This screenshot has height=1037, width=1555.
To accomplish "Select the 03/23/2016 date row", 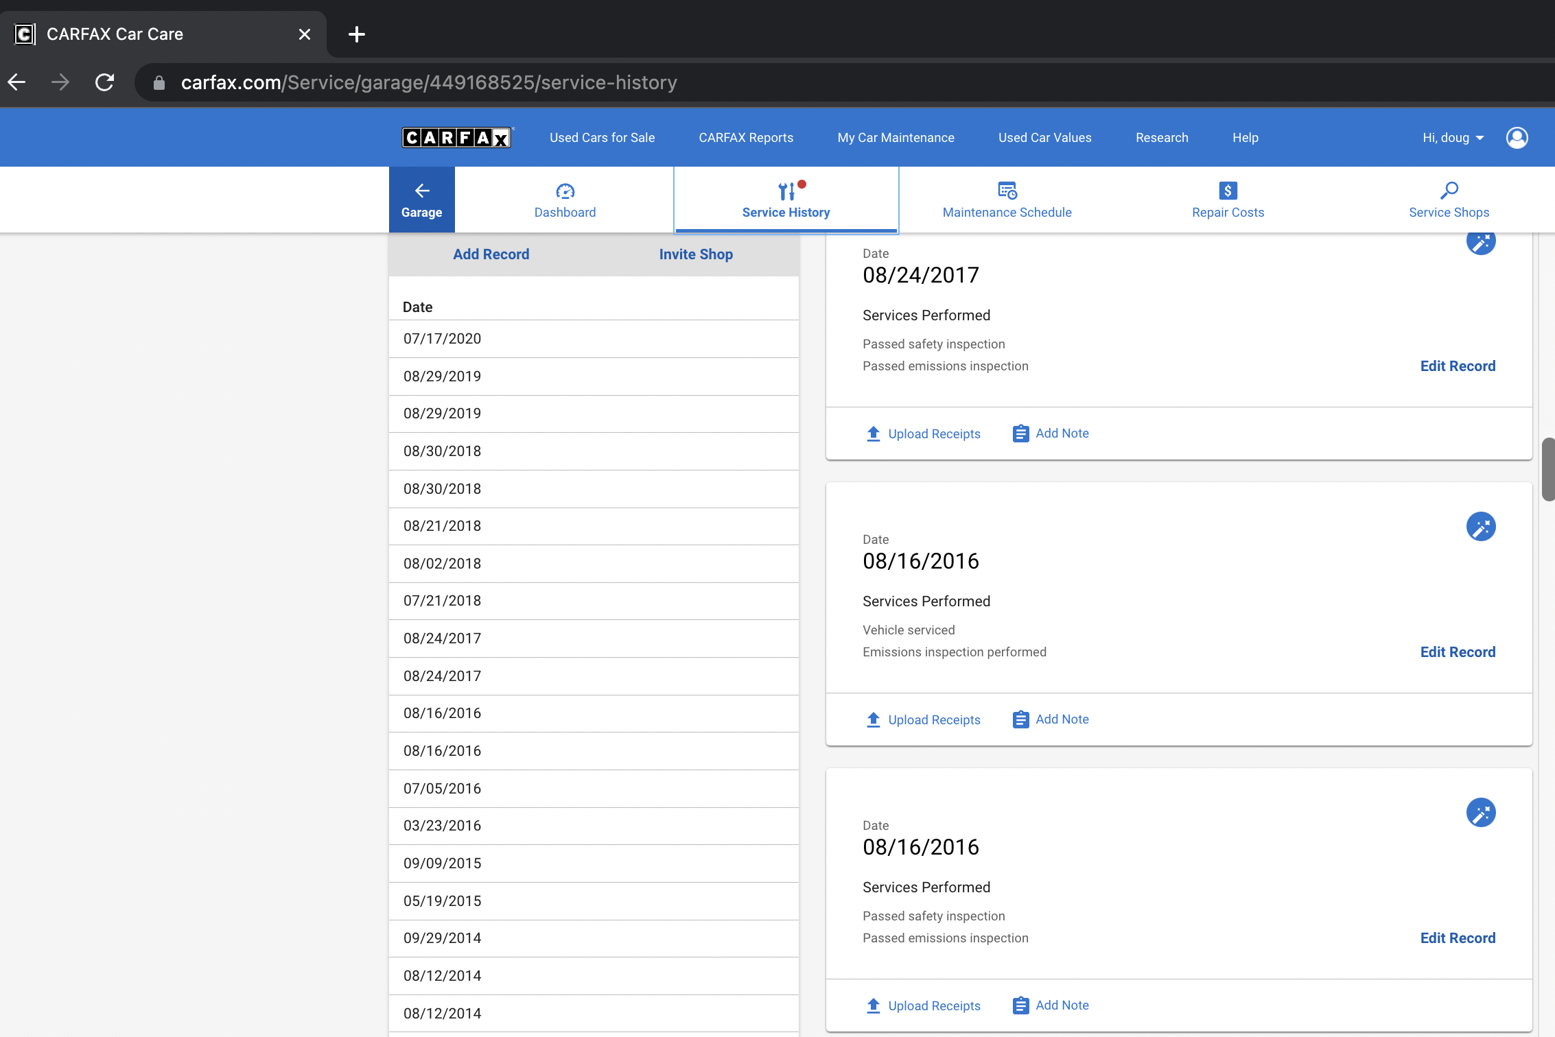I will coord(594,826).
